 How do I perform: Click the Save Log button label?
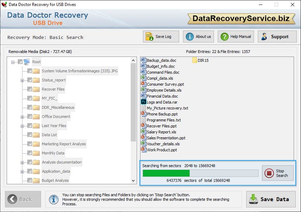point(163,37)
